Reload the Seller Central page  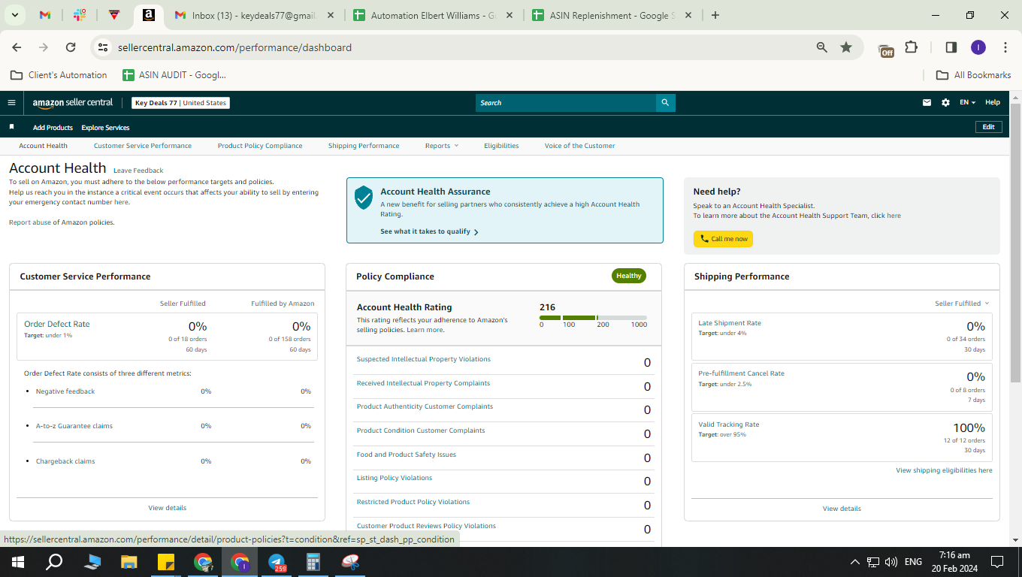(x=71, y=47)
